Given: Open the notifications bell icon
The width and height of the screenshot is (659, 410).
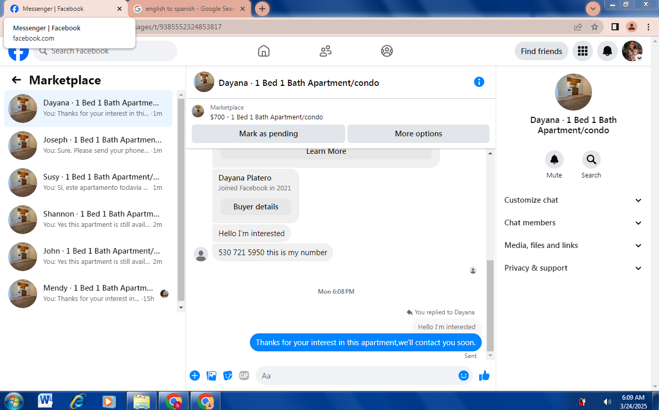Looking at the screenshot, I should point(607,51).
